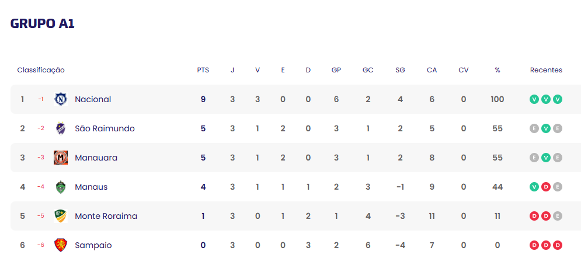
Task: Open the São Raimundo team link
Action: tap(105, 128)
